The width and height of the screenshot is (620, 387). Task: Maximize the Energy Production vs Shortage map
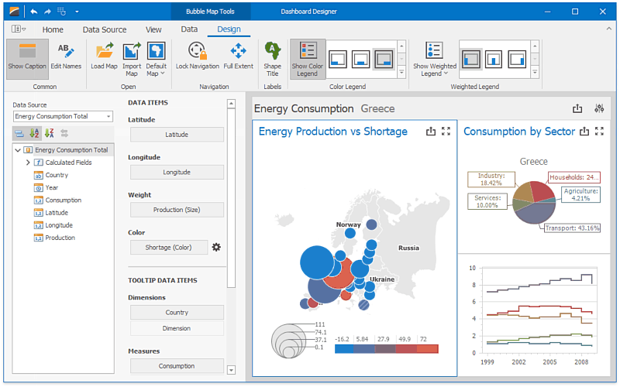tap(446, 132)
